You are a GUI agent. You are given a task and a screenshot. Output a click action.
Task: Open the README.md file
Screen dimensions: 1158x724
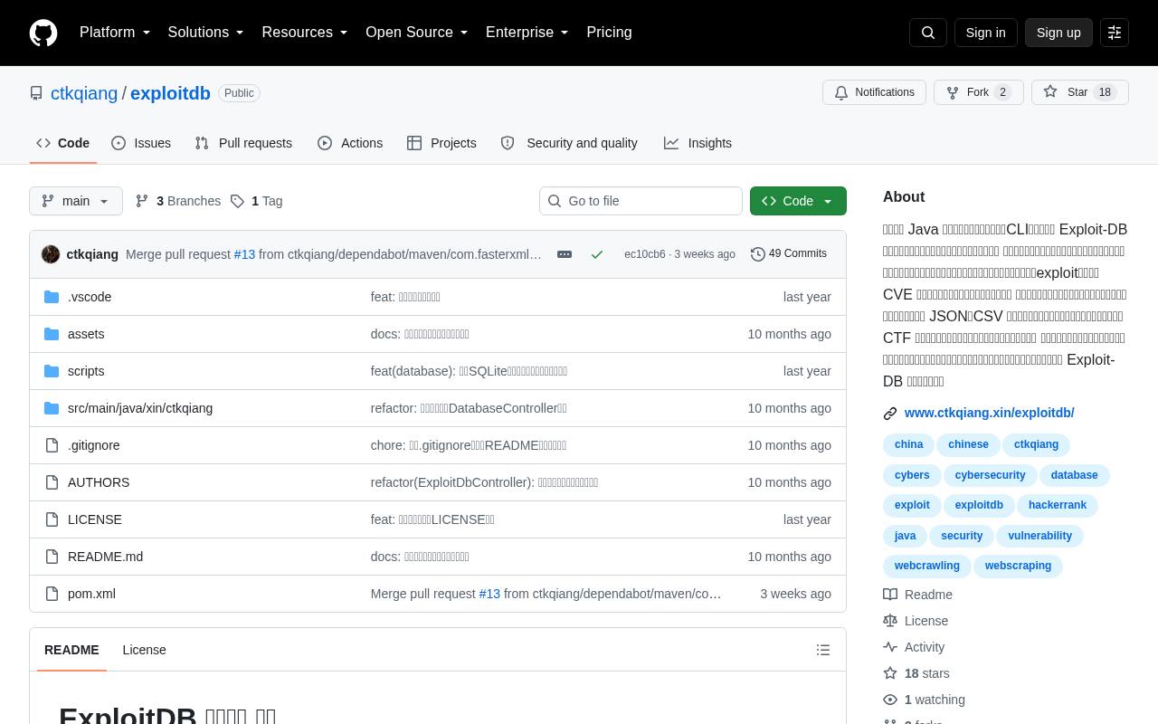pyautogui.click(x=105, y=557)
